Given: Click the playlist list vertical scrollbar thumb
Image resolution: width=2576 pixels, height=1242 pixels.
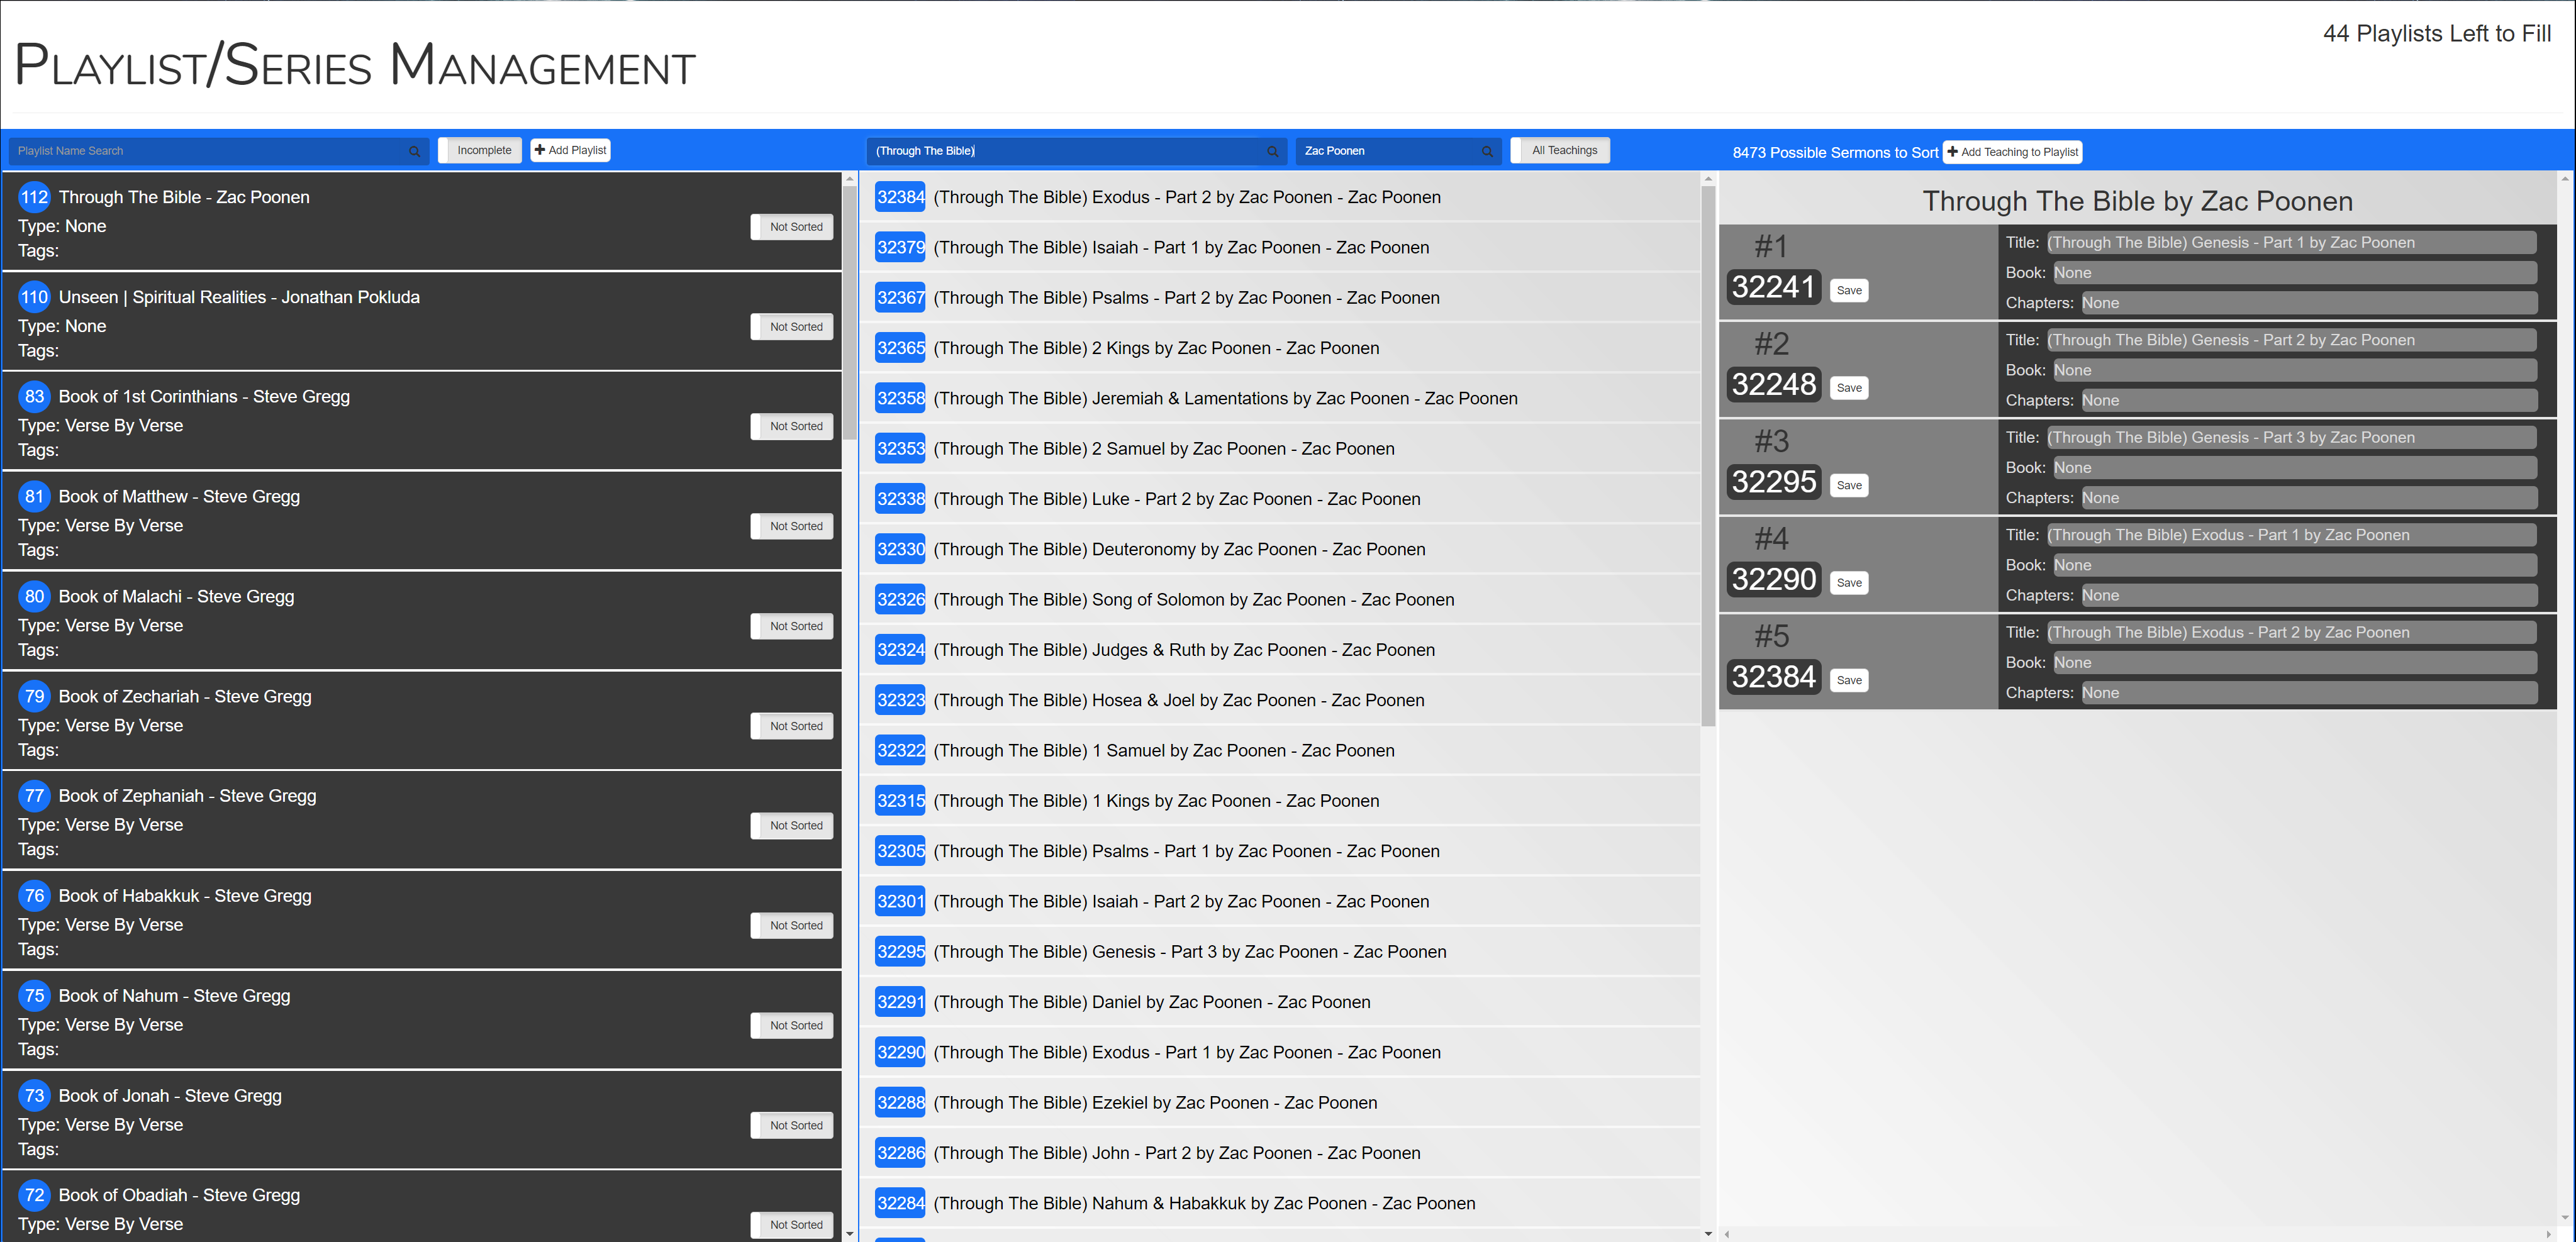Looking at the screenshot, I should (x=850, y=314).
